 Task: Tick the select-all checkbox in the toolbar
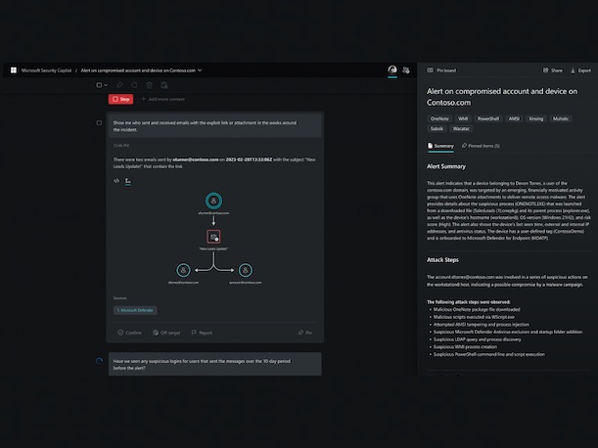coord(99,85)
